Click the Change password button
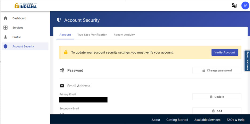Screen dimensions: 250x124 tap(217, 70)
